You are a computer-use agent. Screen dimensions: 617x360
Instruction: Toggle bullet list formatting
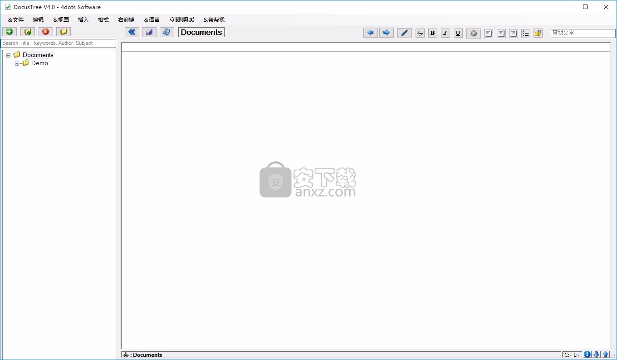526,33
